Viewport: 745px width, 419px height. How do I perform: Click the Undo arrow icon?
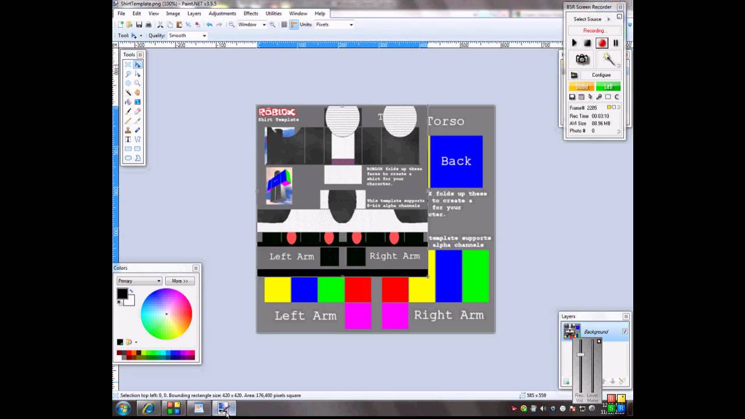[209, 24]
